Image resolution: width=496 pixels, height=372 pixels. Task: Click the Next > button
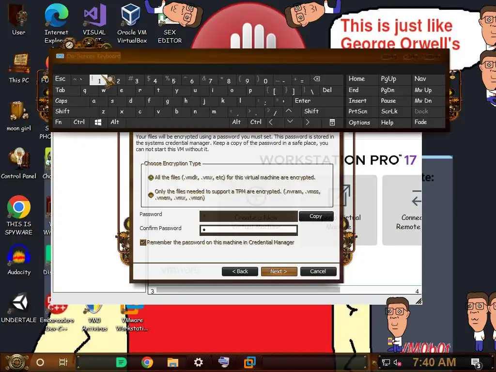(x=279, y=271)
